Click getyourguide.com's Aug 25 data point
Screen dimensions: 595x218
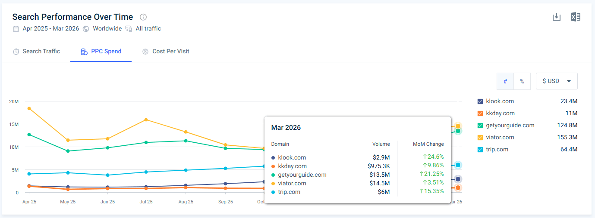tap(186, 141)
